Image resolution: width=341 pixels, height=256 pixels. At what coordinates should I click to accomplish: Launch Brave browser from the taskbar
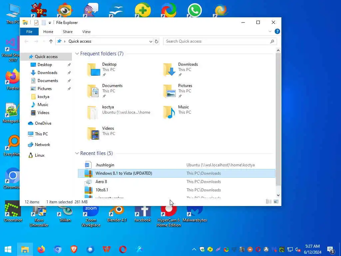(74, 249)
